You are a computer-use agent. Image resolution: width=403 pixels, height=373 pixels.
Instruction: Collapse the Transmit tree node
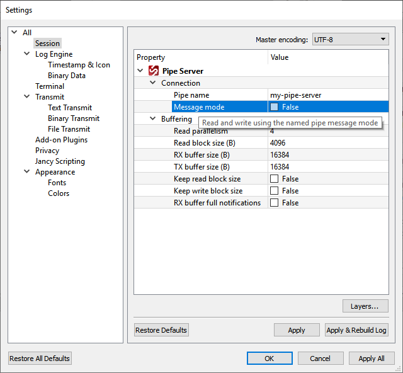26,97
